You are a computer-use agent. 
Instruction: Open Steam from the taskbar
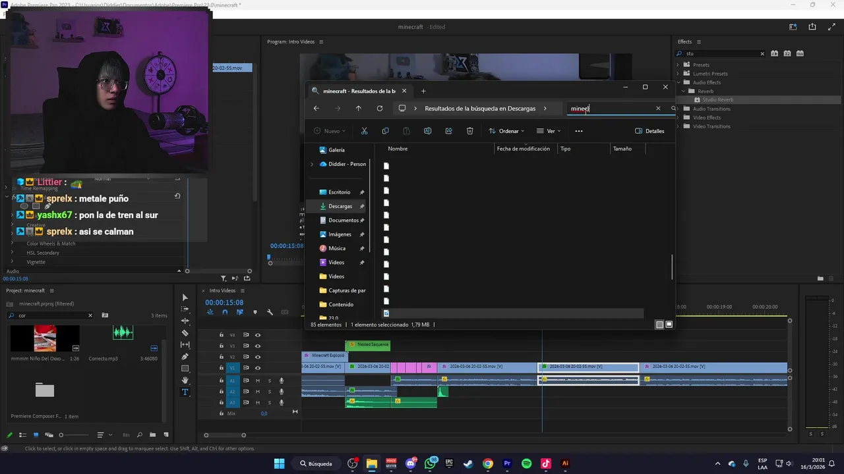[x=468, y=463]
